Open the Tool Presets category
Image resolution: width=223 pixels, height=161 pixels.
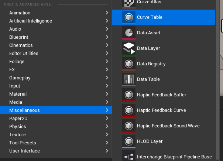[23, 143]
